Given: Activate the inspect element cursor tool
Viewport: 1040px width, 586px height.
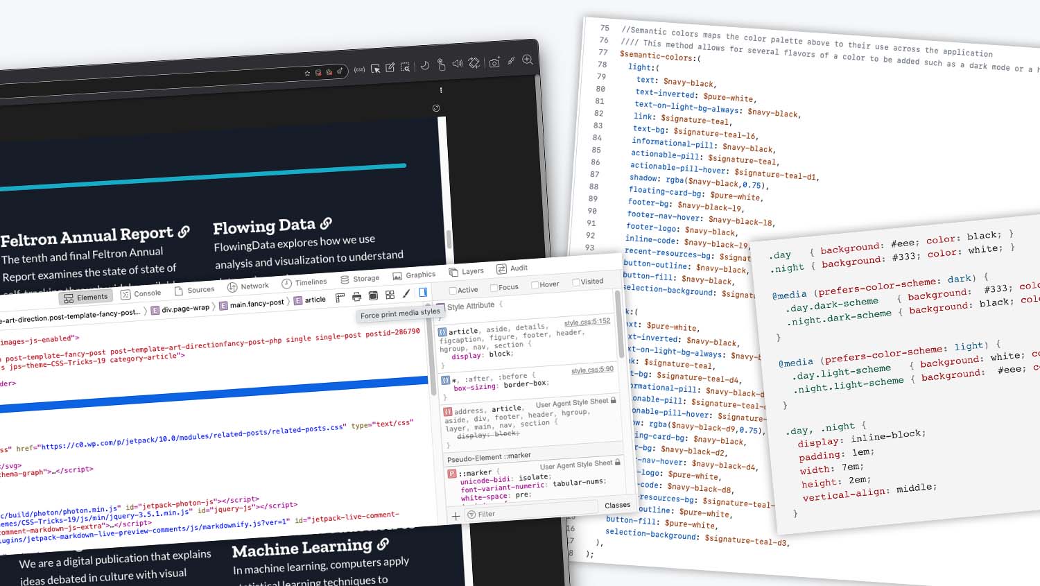Looking at the screenshot, I should click(375, 69).
